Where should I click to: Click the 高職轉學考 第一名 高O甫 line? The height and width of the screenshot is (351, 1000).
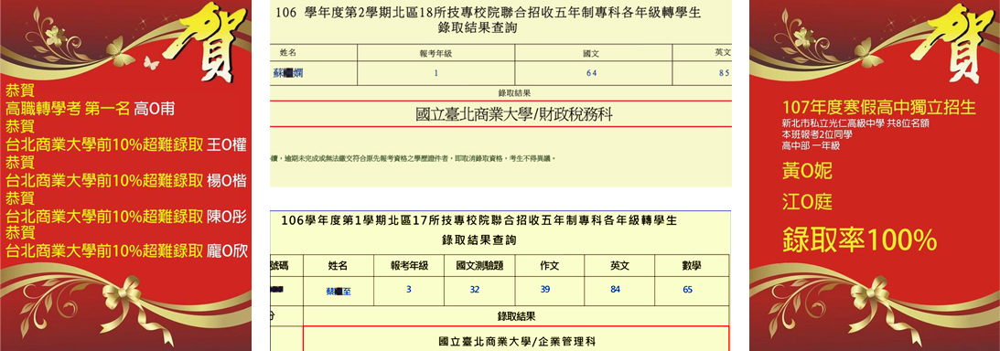pyautogui.click(x=90, y=110)
